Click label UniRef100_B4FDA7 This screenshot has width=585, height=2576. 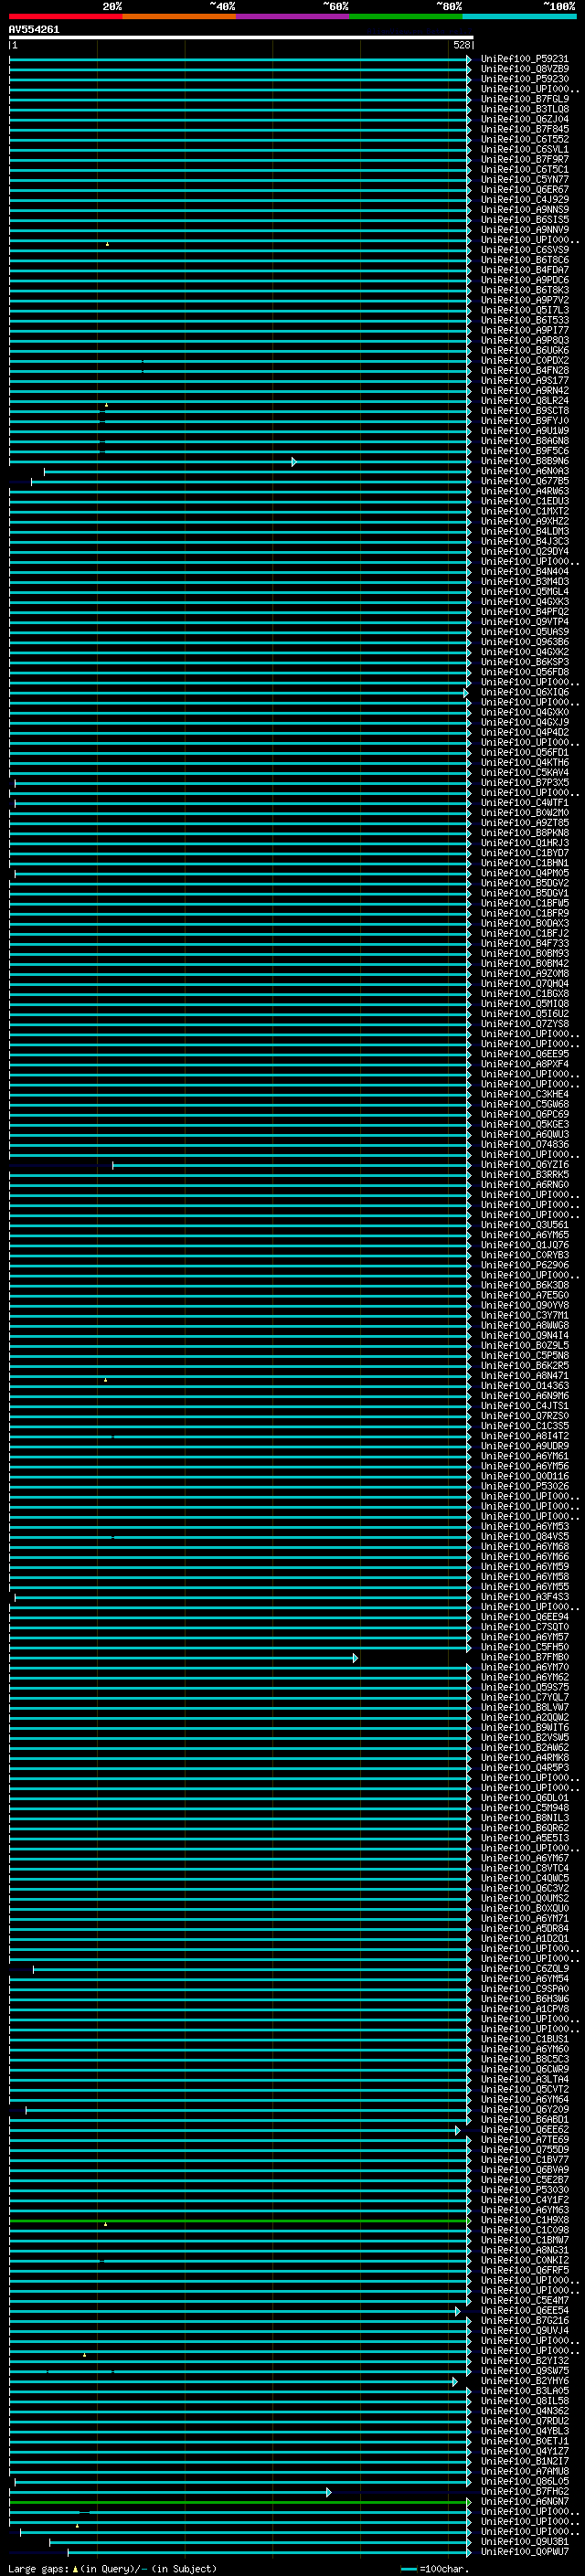coord(524,270)
